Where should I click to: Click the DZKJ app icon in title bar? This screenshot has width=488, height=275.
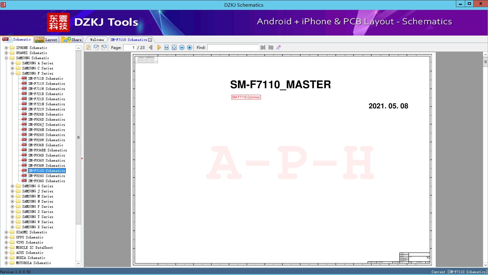tap(3, 4)
